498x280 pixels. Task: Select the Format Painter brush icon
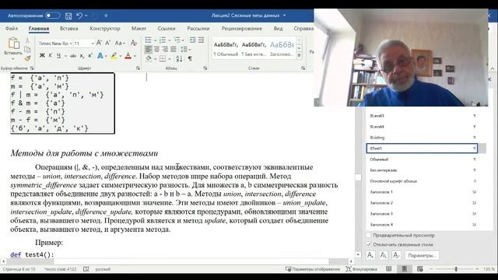28,58
